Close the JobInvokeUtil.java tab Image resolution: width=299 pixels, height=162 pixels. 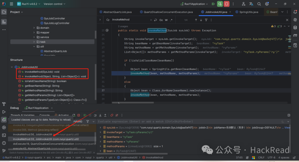click(x=230, y=12)
